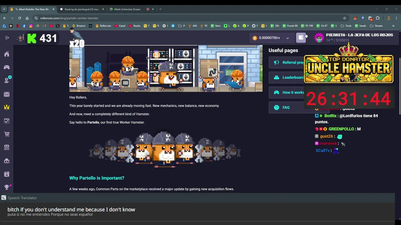Show hidden bookmarks with the double chevron
This screenshot has width=401, height=225.
pyautogui.click(x=393, y=26)
